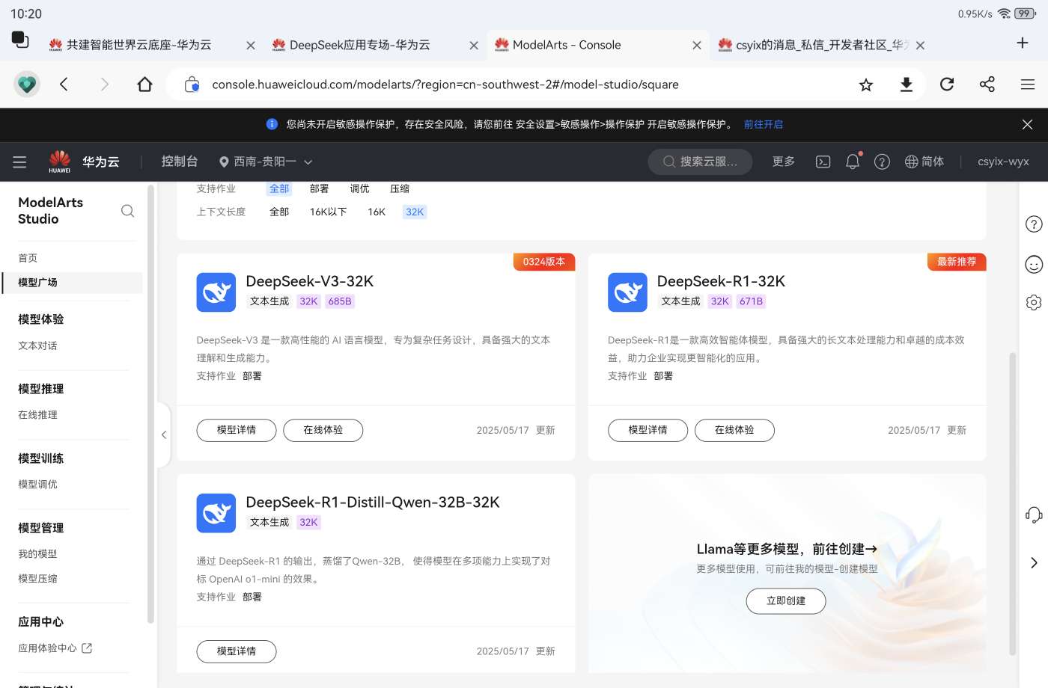Start 在线体验 for DeepSeek-R1-32K
This screenshot has width=1048, height=688.
pyautogui.click(x=734, y=430)
